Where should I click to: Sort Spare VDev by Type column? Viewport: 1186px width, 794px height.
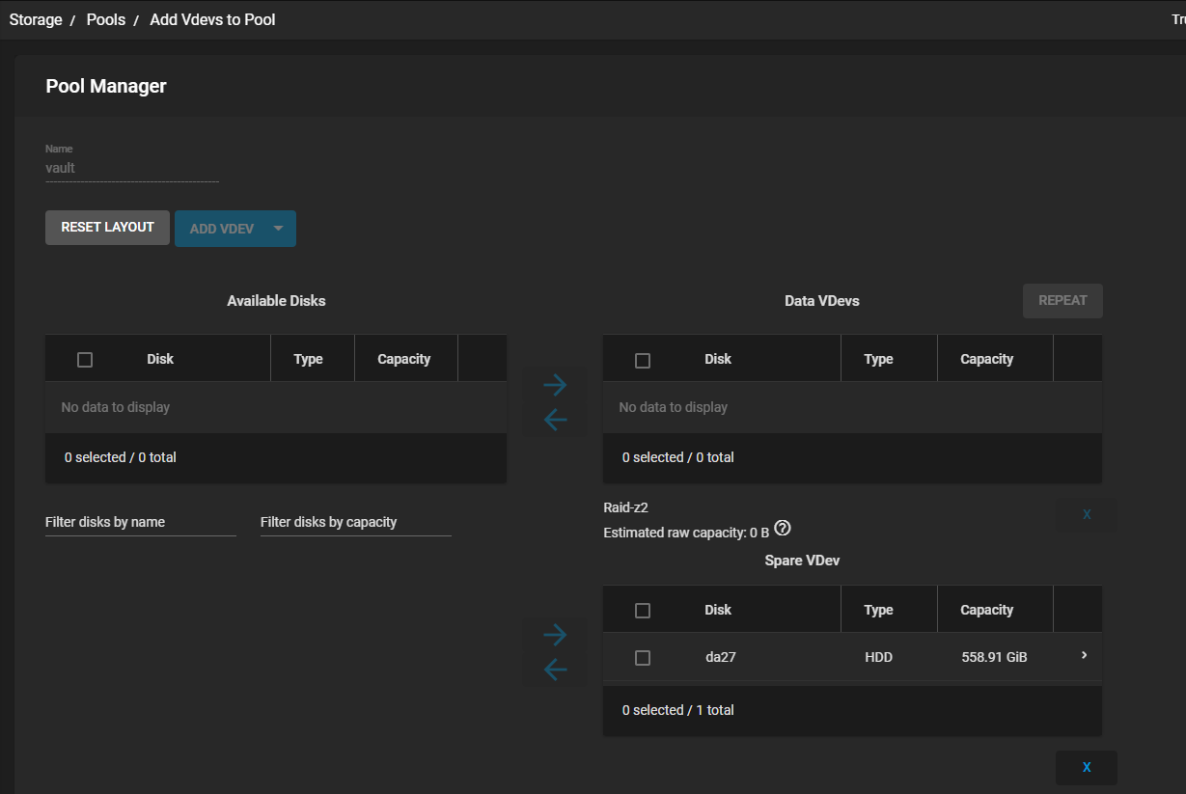pos(878,610)
